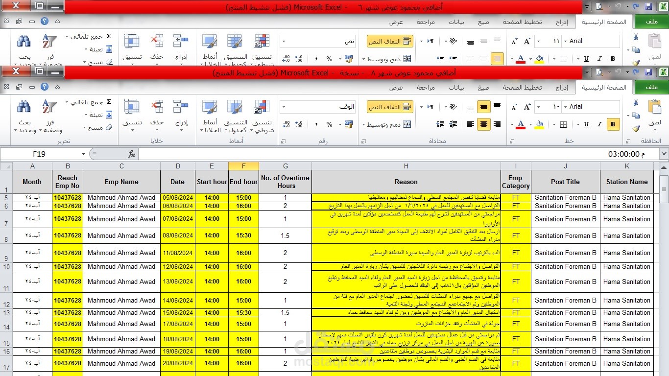Open Conditional Formatting in the month 8 window
This screenshot has width=669, height=376.
pos(262,117)
